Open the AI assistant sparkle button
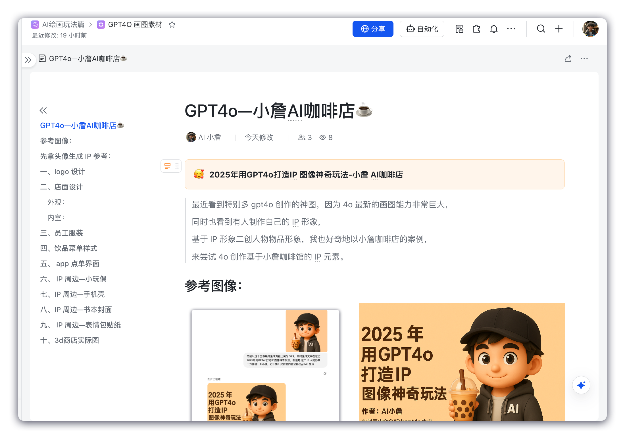625x439 pixels. tap(581, 385)
